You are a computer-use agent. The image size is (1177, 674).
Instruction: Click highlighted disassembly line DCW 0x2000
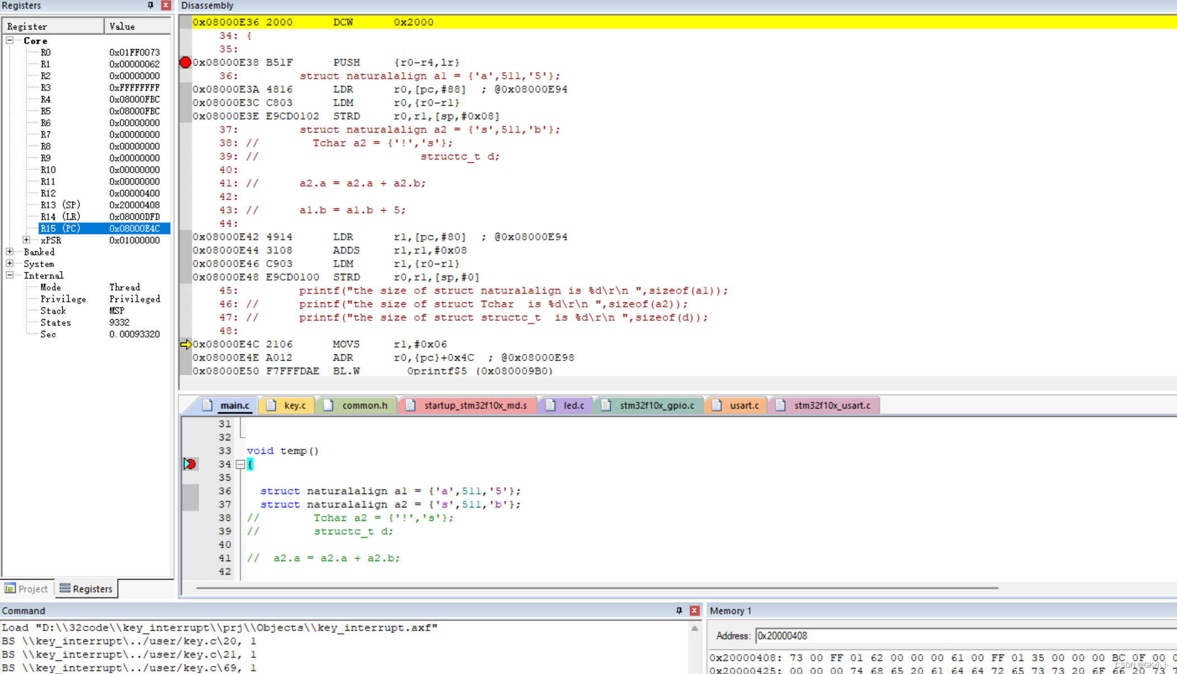(x=684, y=22)
